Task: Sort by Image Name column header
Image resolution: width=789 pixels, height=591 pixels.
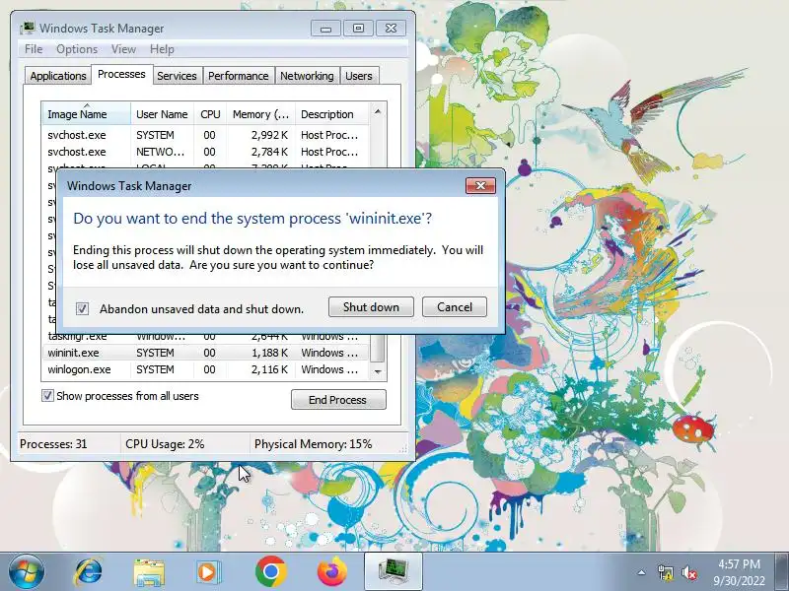Action: 87,114
